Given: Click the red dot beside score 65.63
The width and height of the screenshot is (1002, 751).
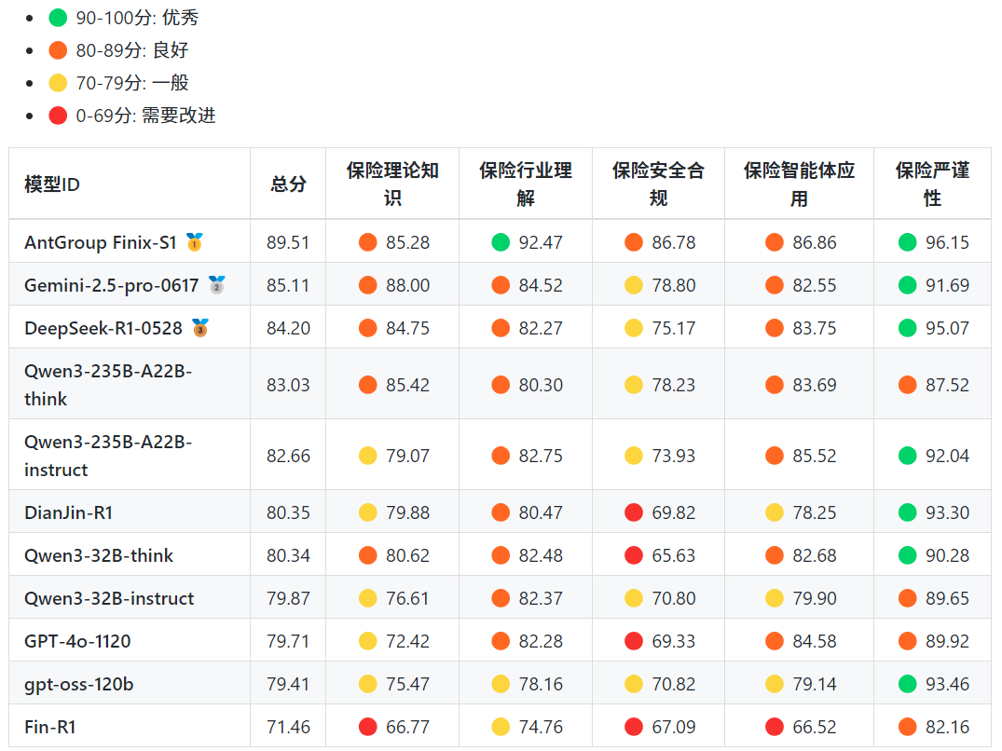Looking at the screenshot, I should [x=634, y=555].
